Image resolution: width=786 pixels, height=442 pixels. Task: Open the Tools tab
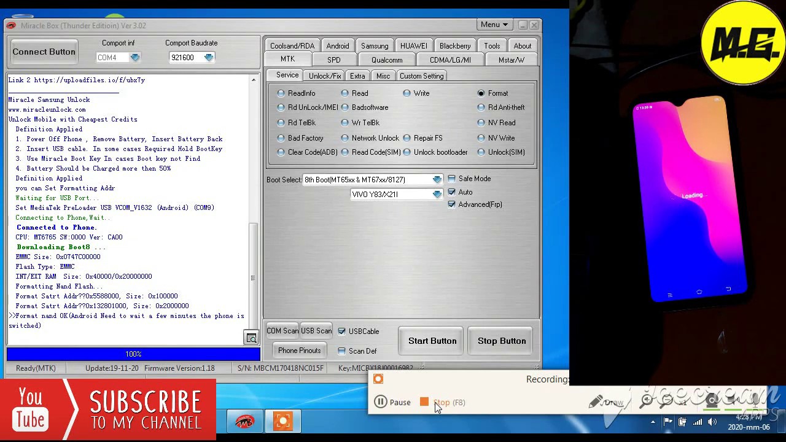tap(492, 46)
